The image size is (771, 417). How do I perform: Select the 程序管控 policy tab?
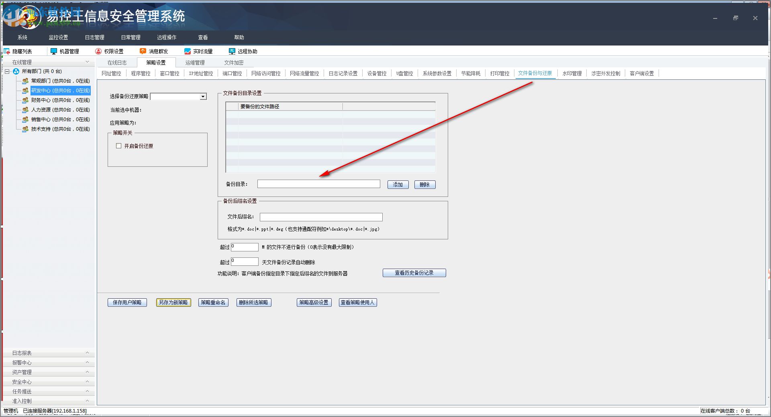coord(141,73)
